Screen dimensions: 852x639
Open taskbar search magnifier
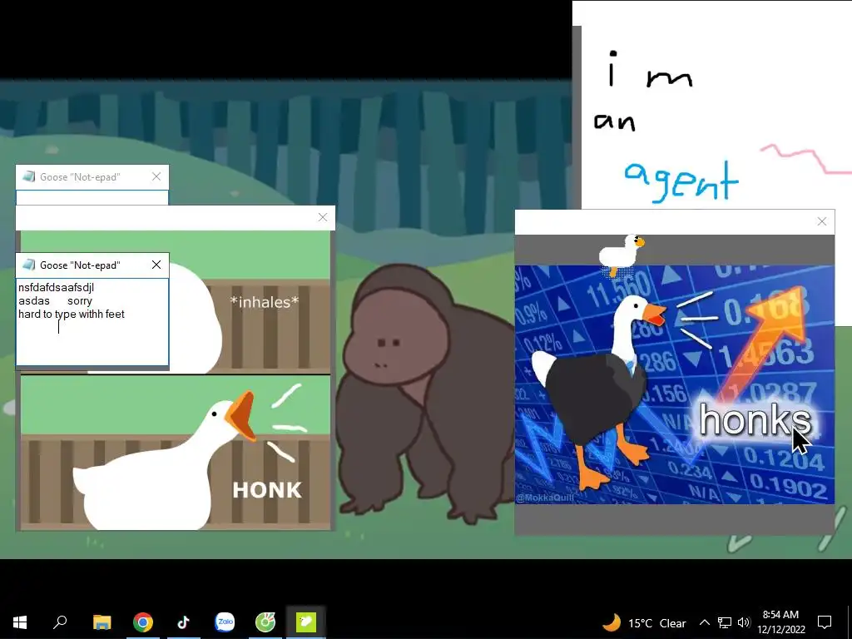coord(60,622)
